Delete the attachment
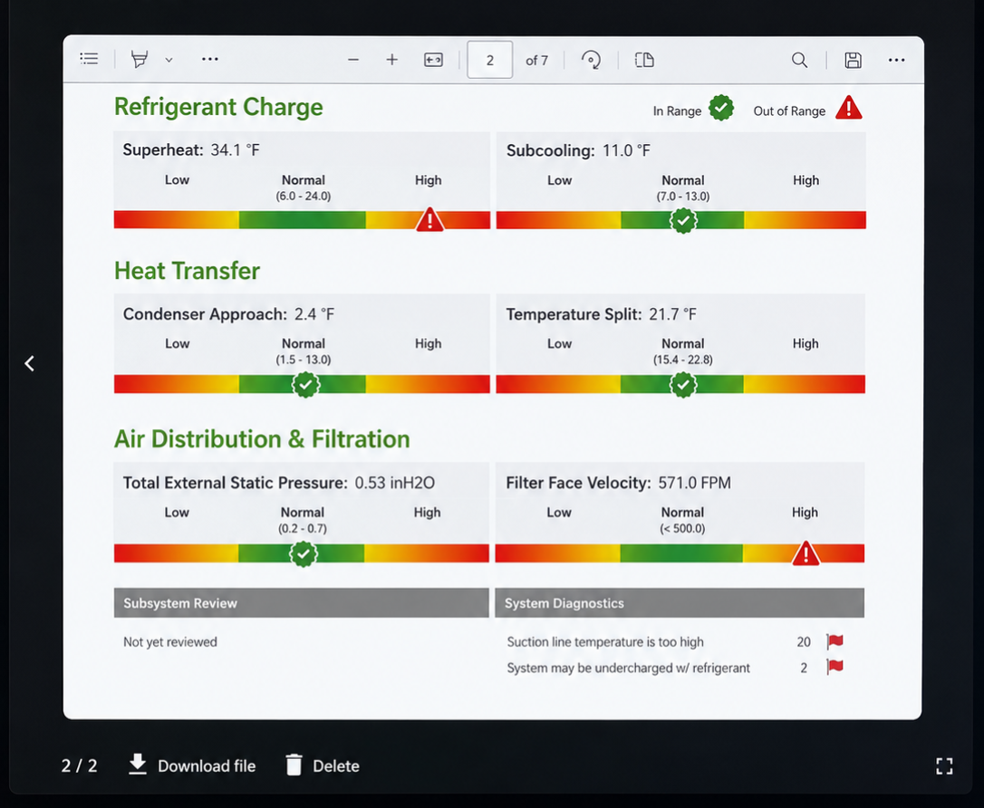The height and width of the screenshot is (808, 984). (323, 765)
